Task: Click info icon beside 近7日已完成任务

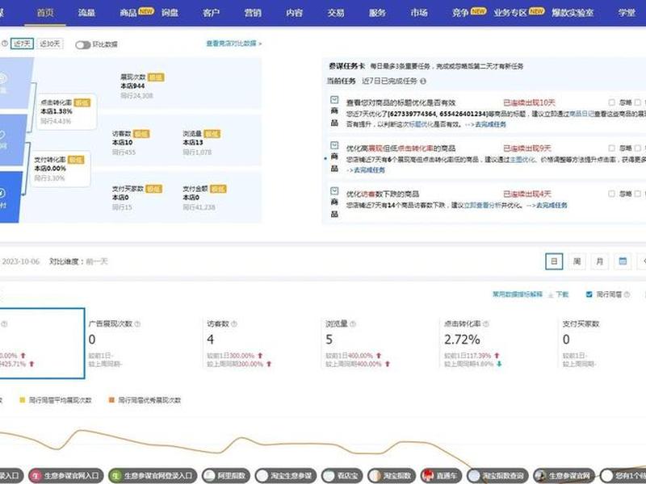Action: pos(423,81)
